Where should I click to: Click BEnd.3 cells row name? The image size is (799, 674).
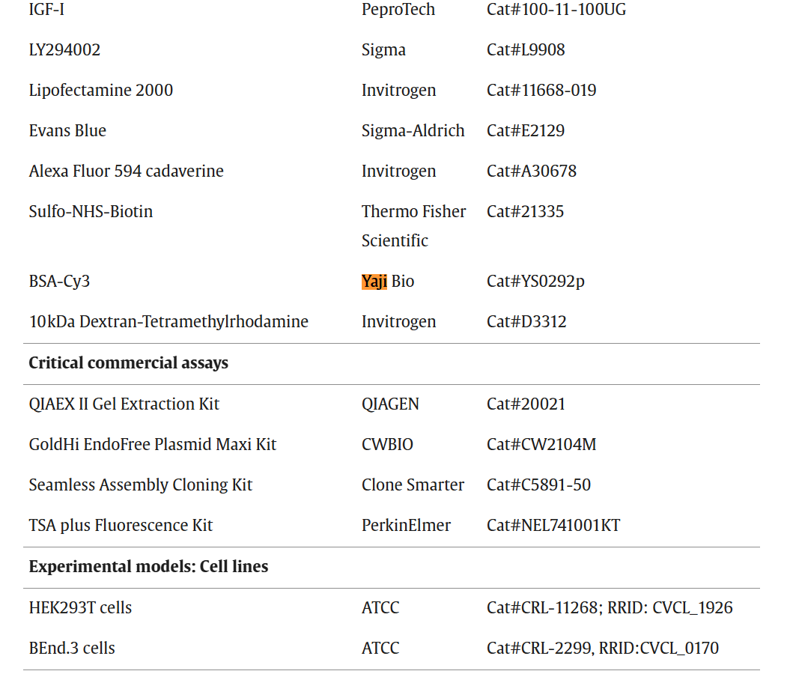click(x=72, y=649)
